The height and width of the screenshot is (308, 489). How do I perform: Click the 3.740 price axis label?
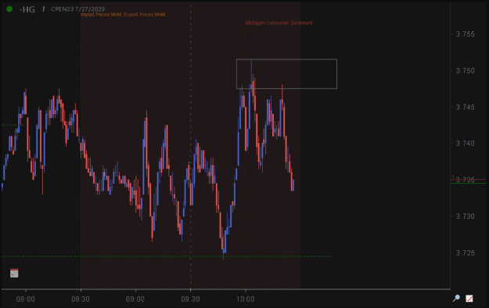point(465,143)
